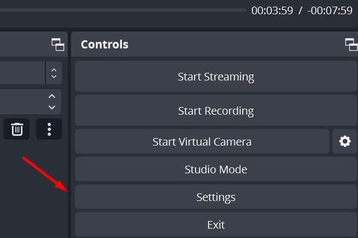
Task: Start the virtual camera output
Action: coord(202,142)
